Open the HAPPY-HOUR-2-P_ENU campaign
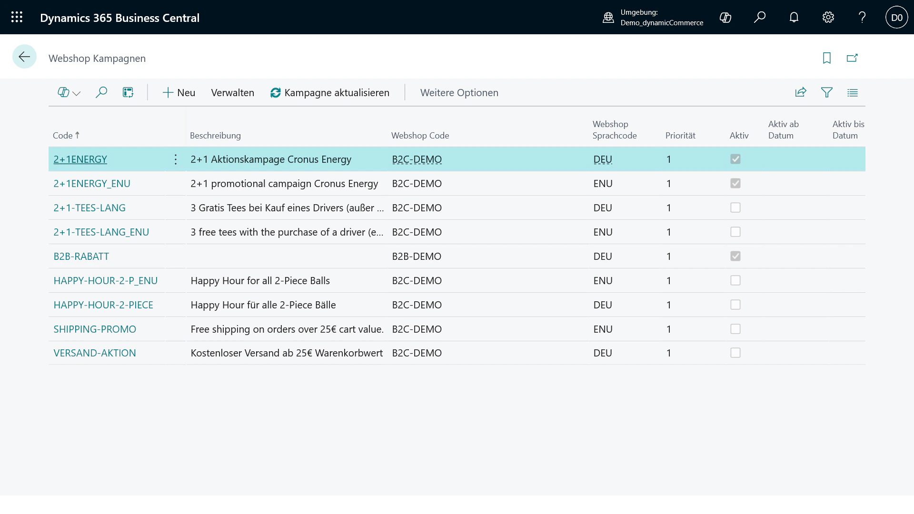This screenshot has width=914, height=514. click(x=106, y=281)
